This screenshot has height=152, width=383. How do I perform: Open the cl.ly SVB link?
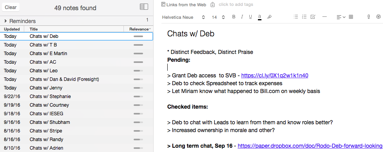[274, 75]
